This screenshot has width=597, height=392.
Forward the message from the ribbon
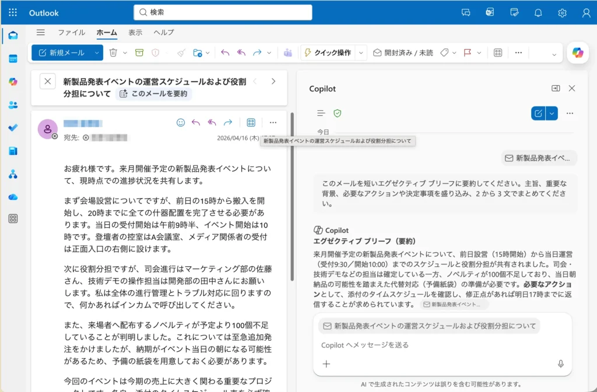[257, 52]
